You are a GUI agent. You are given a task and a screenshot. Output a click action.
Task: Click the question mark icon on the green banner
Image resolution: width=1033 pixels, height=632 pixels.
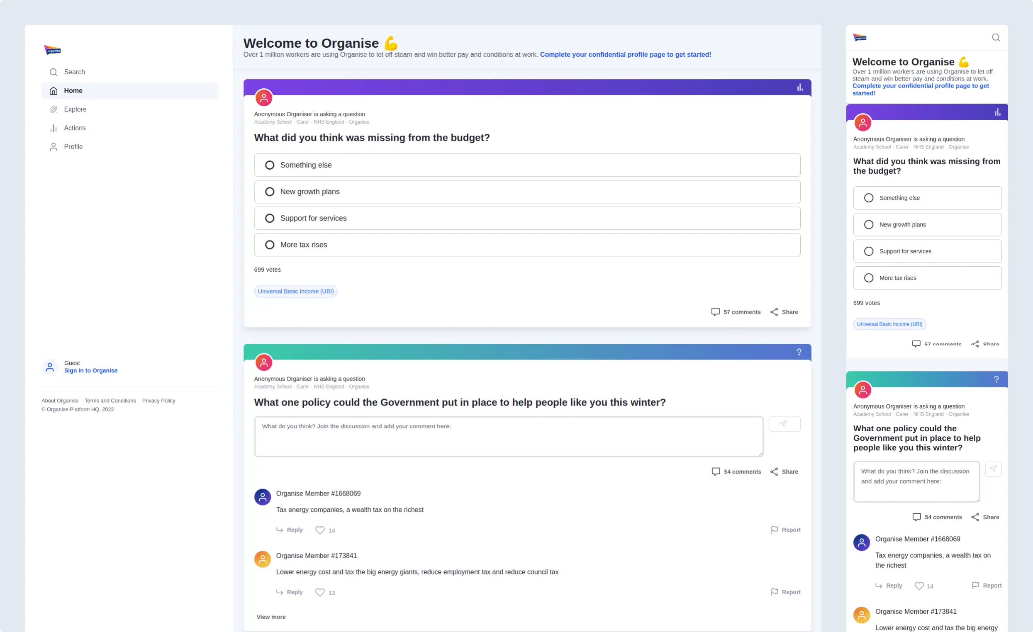[x=799, y=352]
